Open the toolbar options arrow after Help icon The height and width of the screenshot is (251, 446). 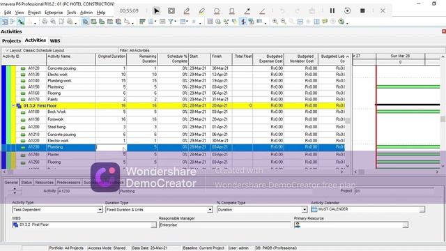[x=347, y=23]
